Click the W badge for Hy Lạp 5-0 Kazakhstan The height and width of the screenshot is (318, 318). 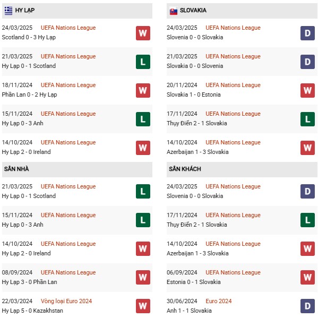[143, 306]
